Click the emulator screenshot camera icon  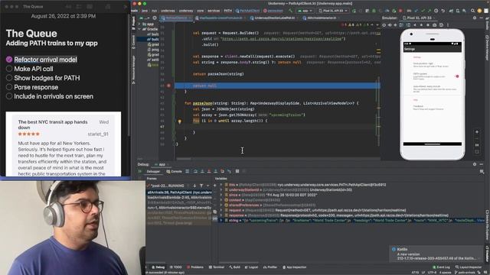click(x=434, y=24)
